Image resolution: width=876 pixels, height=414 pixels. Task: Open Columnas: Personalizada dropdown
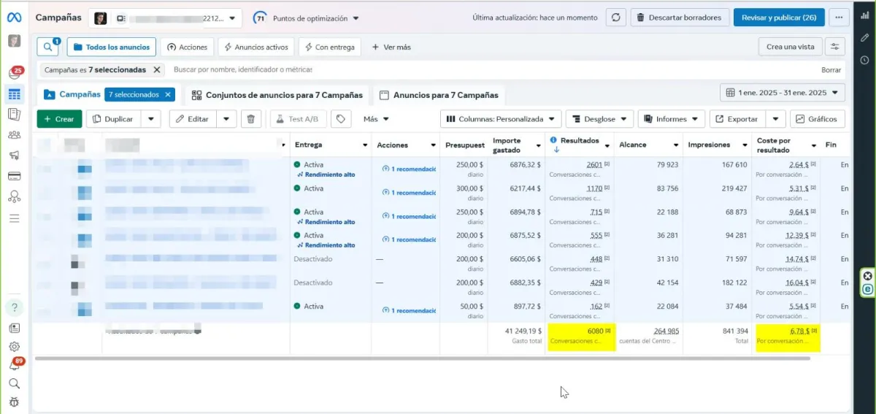pos(501,119)
